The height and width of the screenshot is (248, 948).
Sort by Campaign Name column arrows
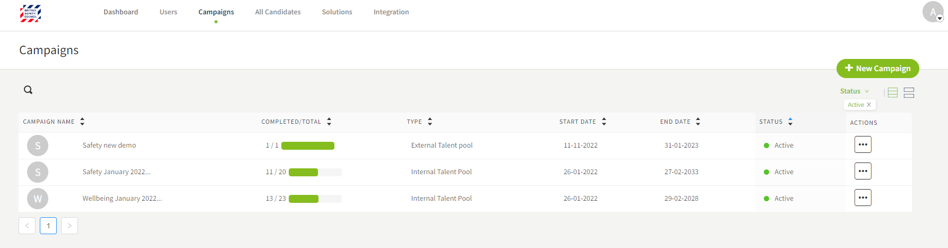pos(82,122)
